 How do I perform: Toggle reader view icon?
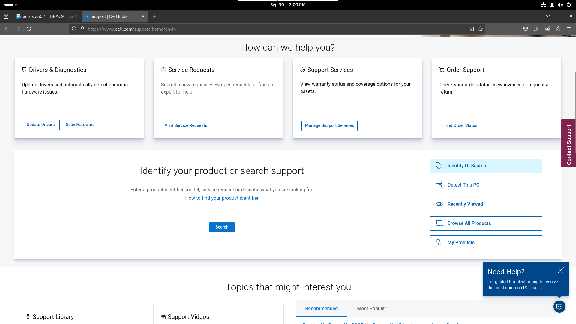[472, 29]
